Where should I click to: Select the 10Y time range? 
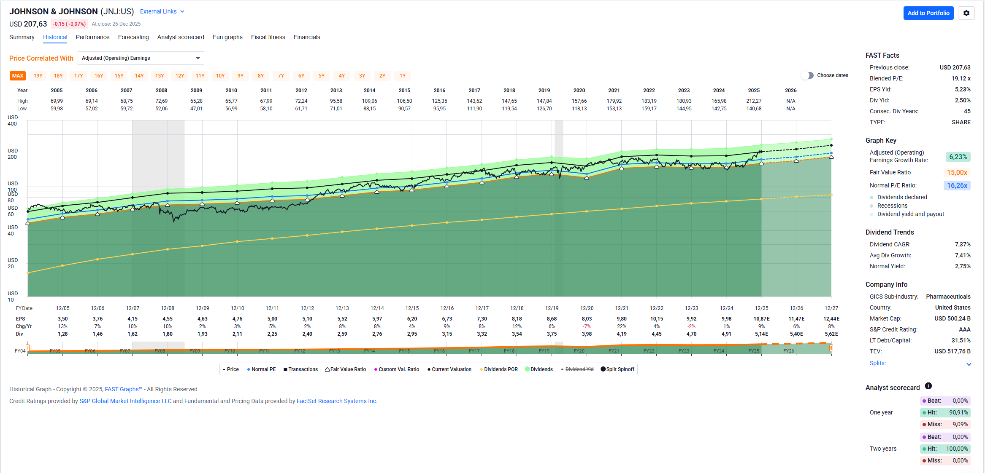[220, 76]
